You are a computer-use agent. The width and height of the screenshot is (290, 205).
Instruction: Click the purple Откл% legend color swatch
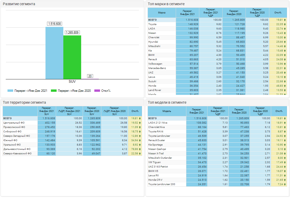tap(97, 91)
